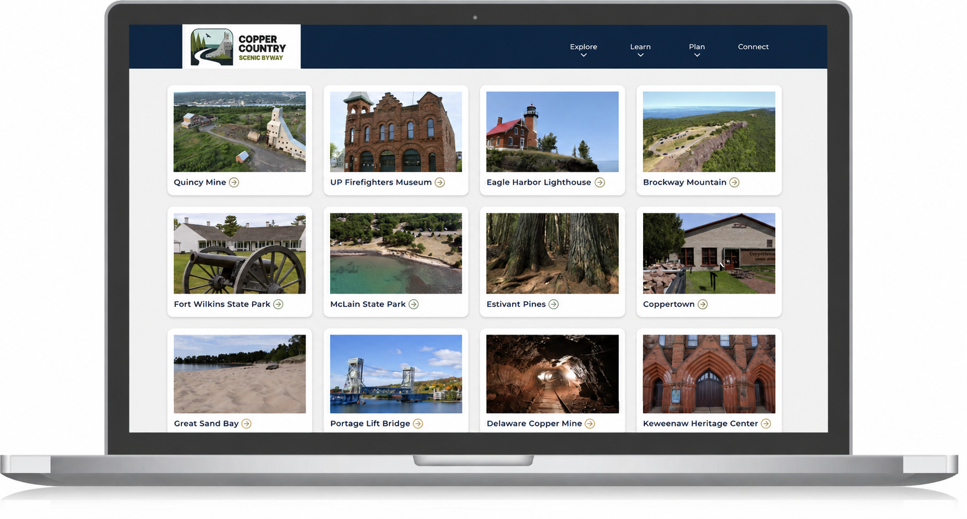The image size is (967, 519).
Task: Click the McLain State Park shoreline photo
Action: [396, 254]
